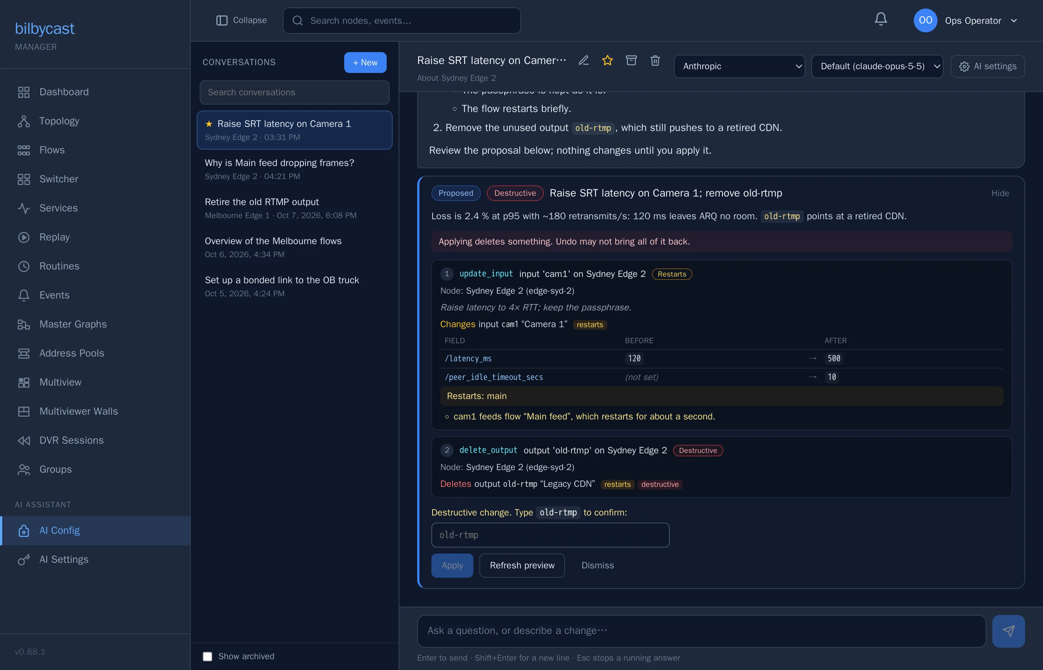
Task: Archive the conversation using the box icon
Action: pyautogui.click(x=631, y=60)
